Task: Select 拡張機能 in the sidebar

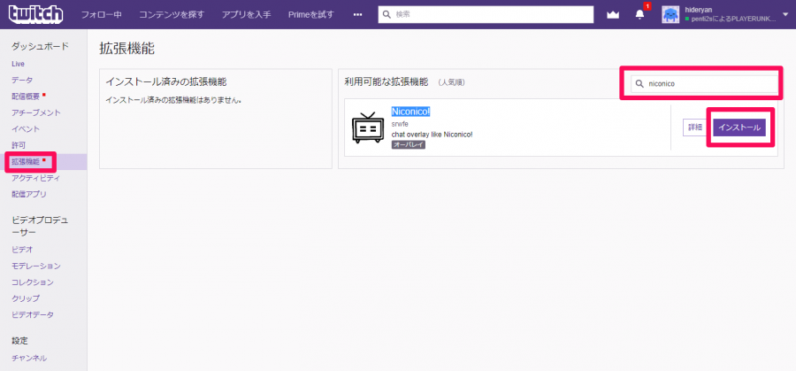Action: [26, 162]
